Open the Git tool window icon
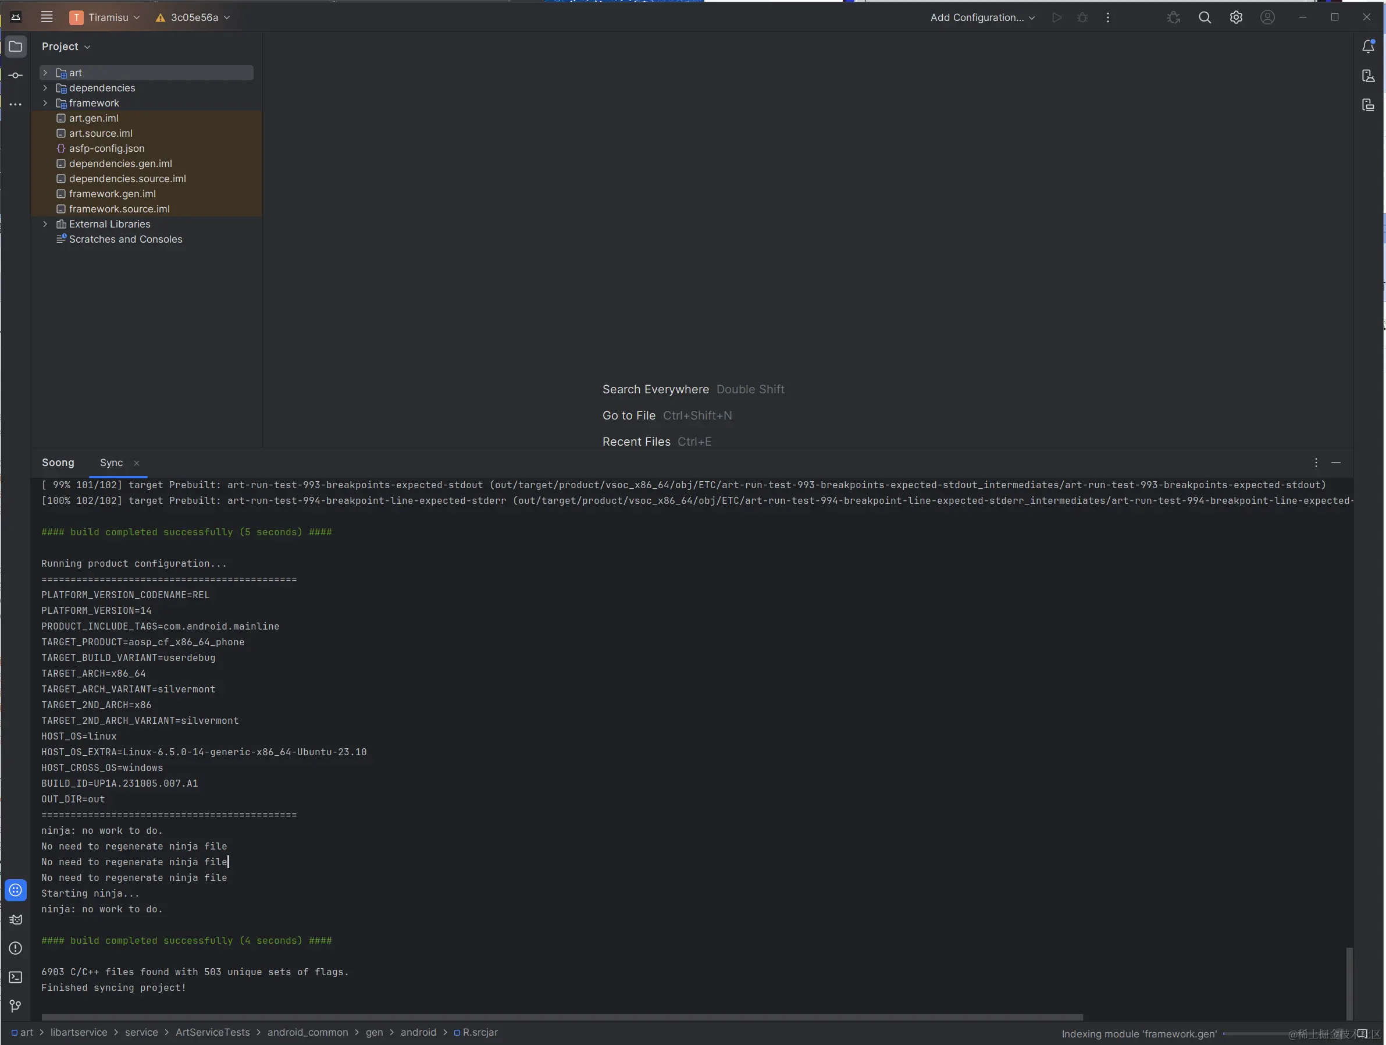 click(x=16, y=1005)
